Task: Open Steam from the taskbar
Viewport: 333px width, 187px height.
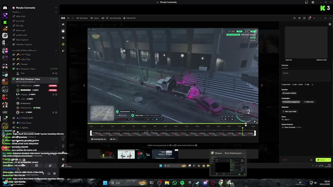Action: (197, 183)
